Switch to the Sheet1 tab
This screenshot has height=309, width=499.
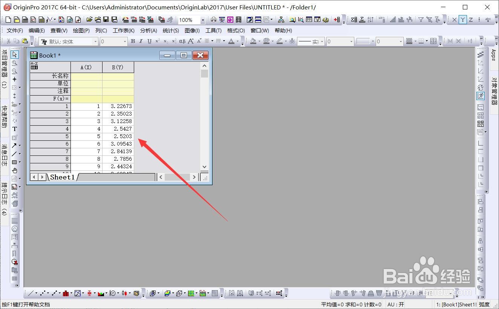click(63, 177)
